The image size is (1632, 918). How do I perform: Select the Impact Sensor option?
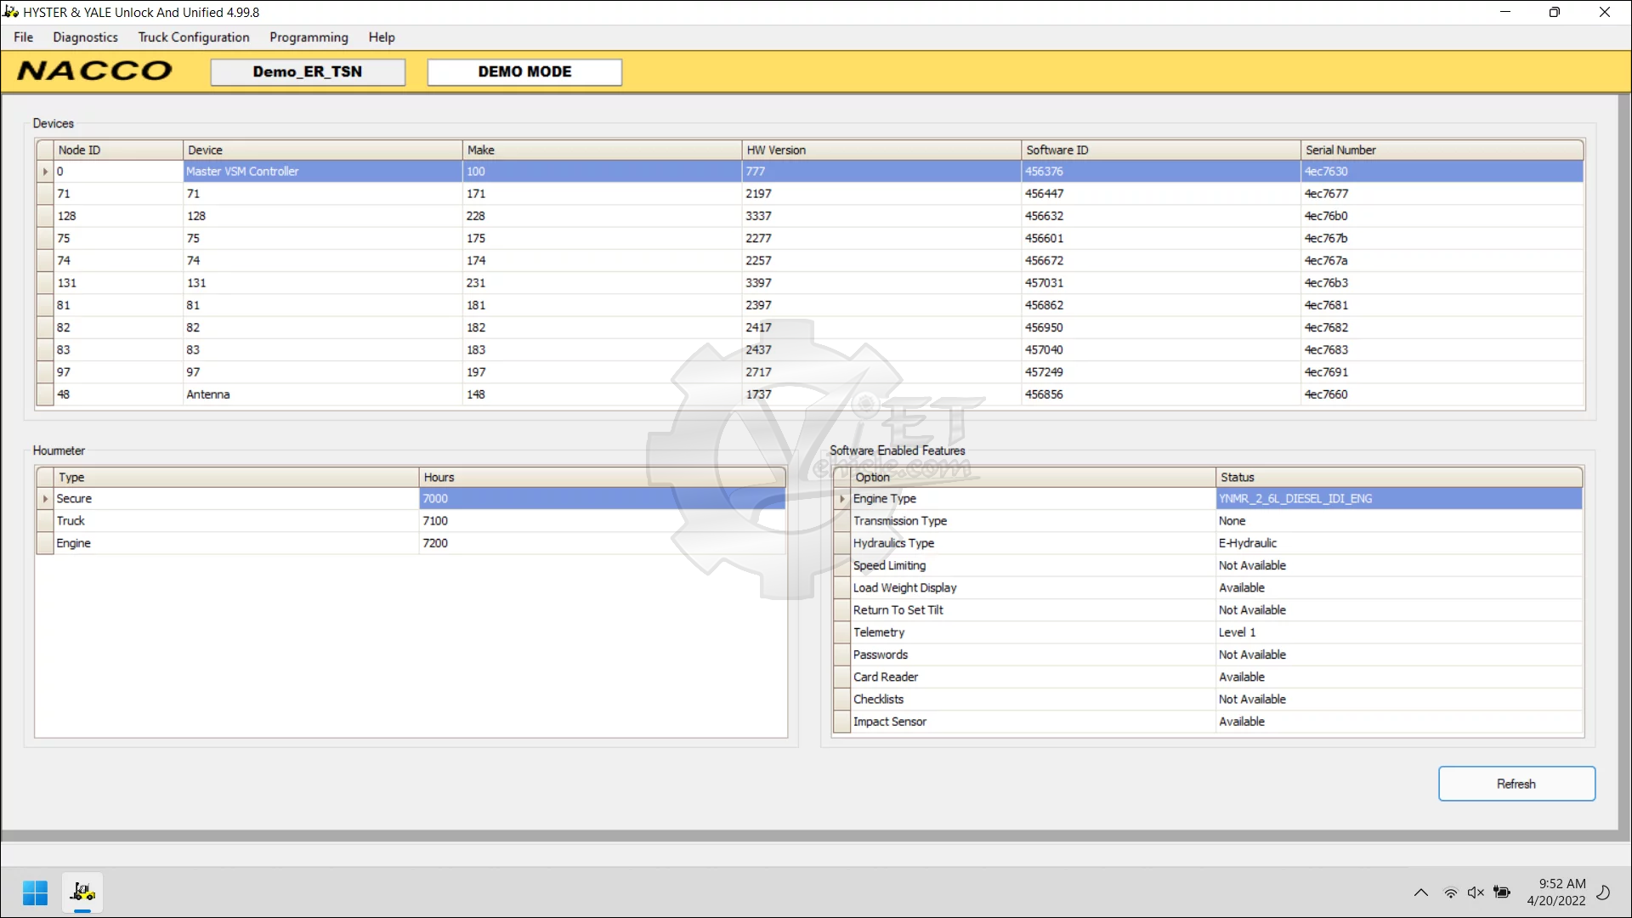pyautogui.click(x=1033, y=722)
